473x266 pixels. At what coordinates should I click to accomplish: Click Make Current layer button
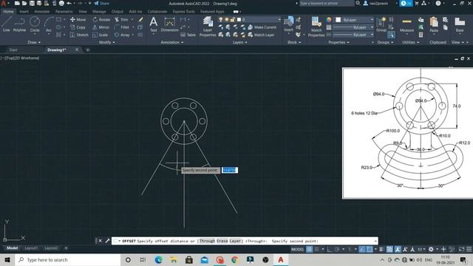(262, 27)
